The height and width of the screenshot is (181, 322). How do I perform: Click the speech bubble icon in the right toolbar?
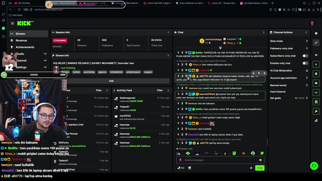coord(316,83)
